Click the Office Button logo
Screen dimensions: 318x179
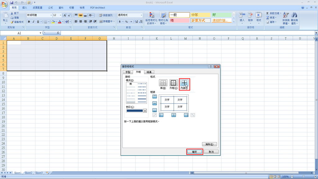point(4,4)
